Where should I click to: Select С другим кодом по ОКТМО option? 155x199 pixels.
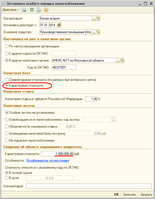pos(27,54)
